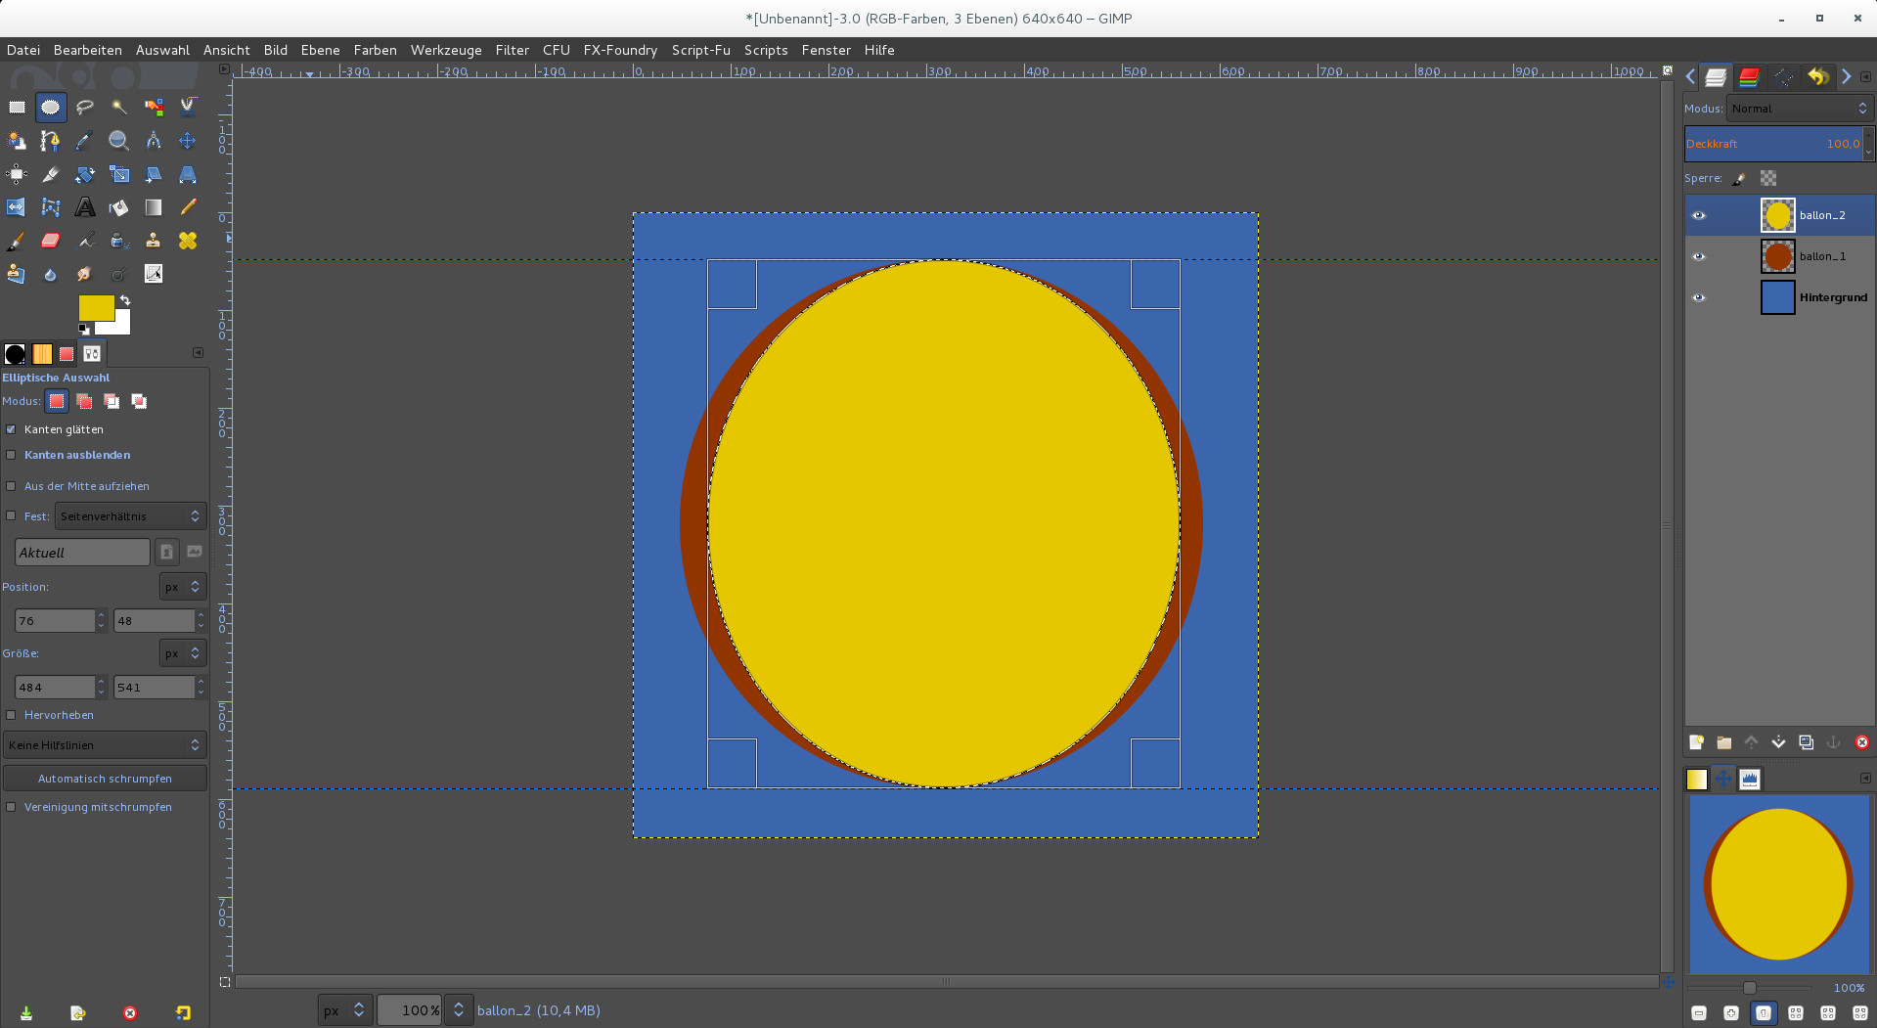Image resolution: width=1877 pixels, height=1028 pixels.
Task: Open the Ebene menu
Action: [x=320, y=50]
